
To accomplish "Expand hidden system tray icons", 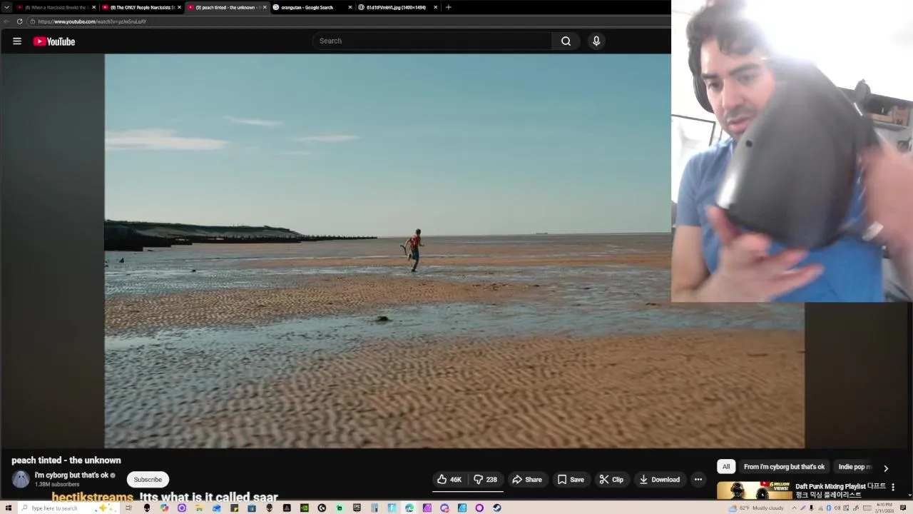I will (794, 508).
